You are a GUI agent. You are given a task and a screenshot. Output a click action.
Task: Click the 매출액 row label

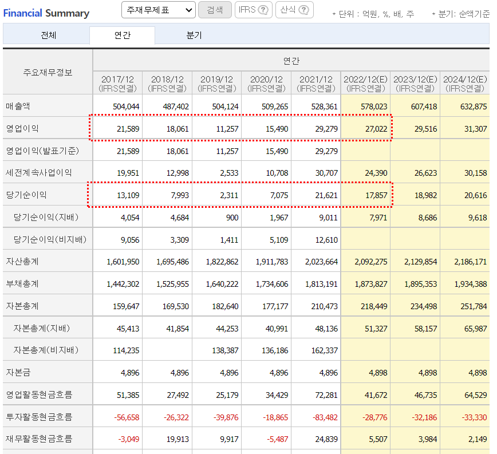click(18, 106)
